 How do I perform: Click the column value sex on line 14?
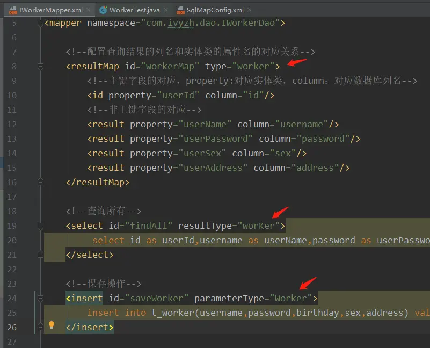coord(283,154)
